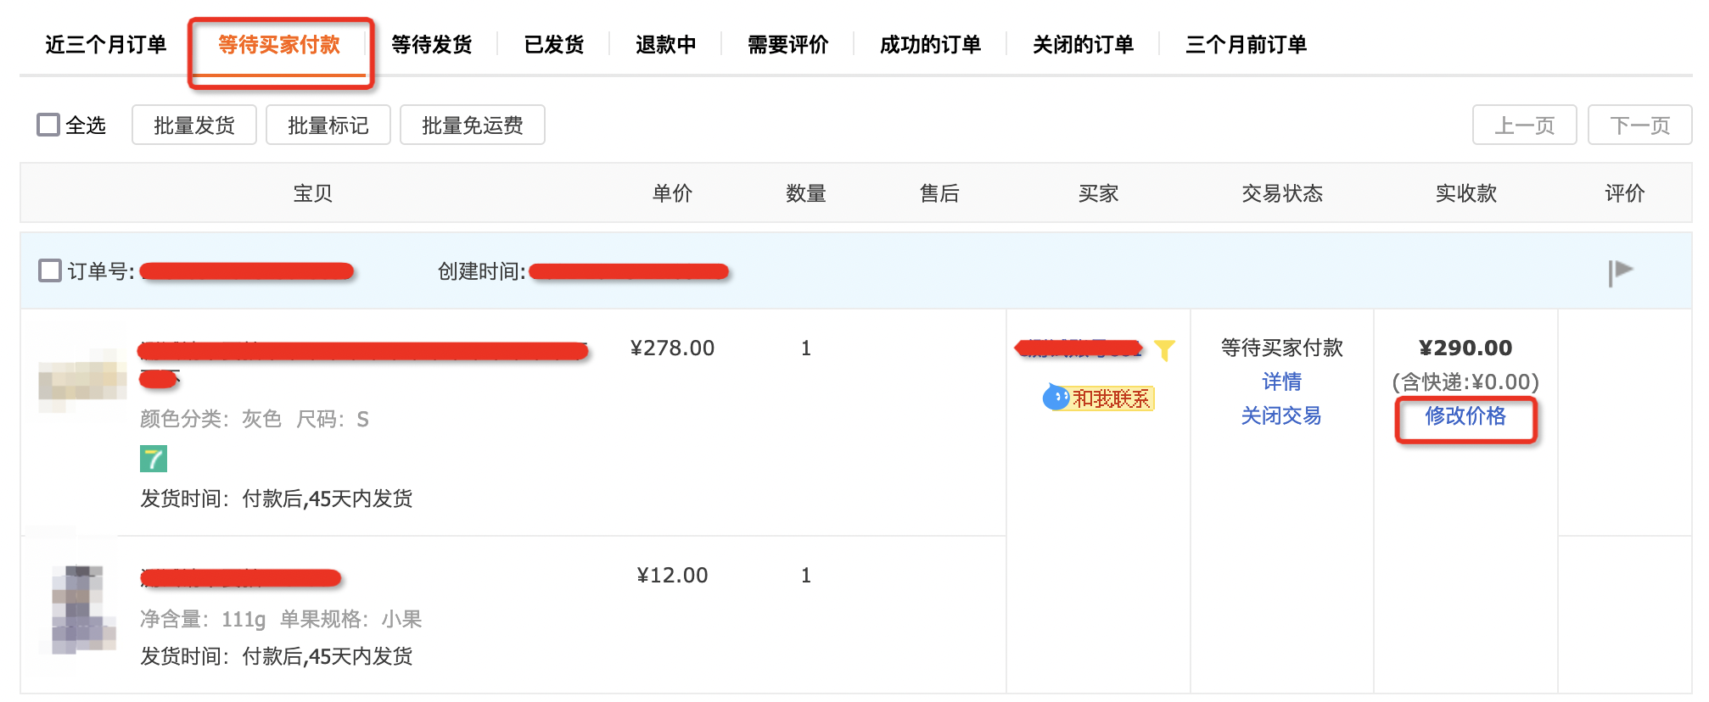1709x702 pixels.
Task: Click the green 7-day return badge
Action: [x=154, y=460]
